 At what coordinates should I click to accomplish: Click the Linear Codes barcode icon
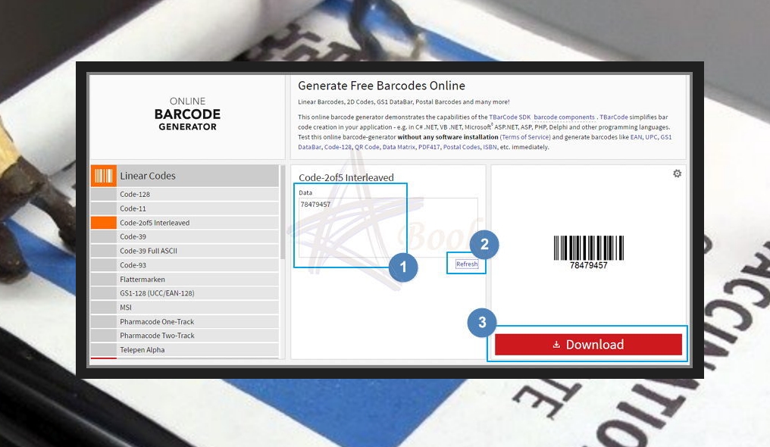point(104,176)
